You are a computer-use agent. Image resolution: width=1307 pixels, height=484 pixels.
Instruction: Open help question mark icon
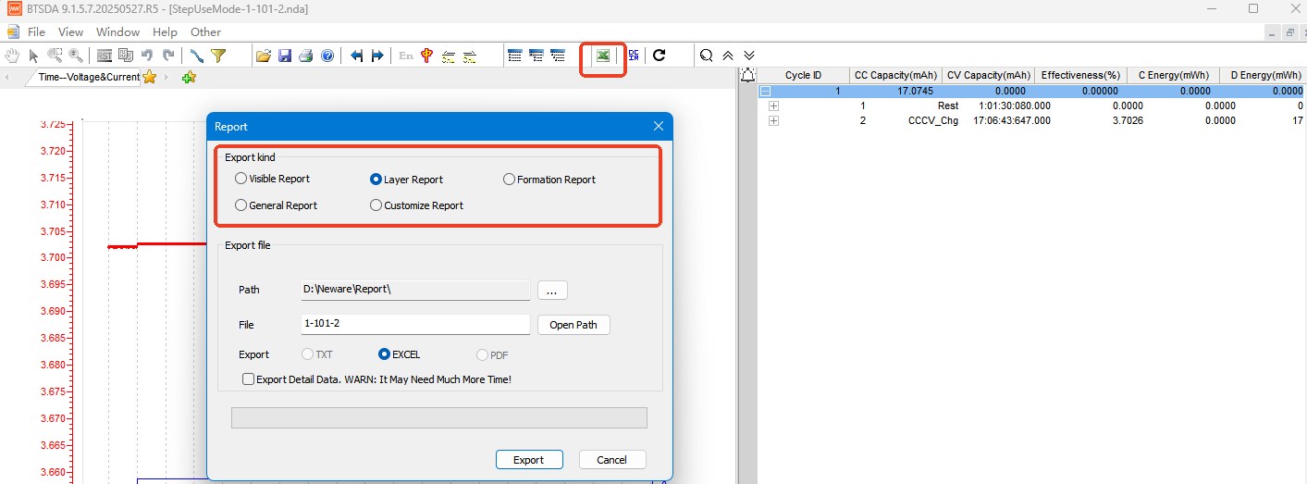[327, 56]
